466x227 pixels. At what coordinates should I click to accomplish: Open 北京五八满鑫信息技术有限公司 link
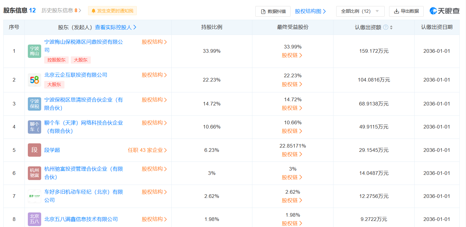81,219
